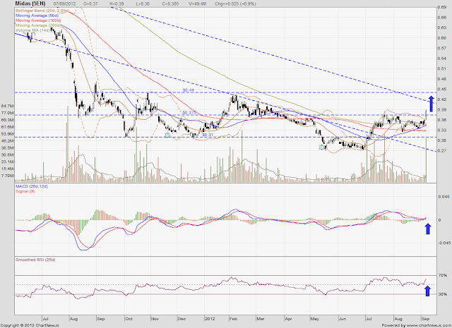Click the '46.2M' volume axis value
The image size is (452, 328).
[x=7, y=141]
